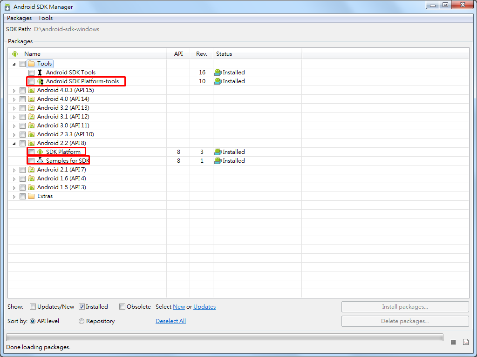Expand the Android 3.2 (API 13) node
The width and height of the screenshot is (477, 357).
point(14,108)
